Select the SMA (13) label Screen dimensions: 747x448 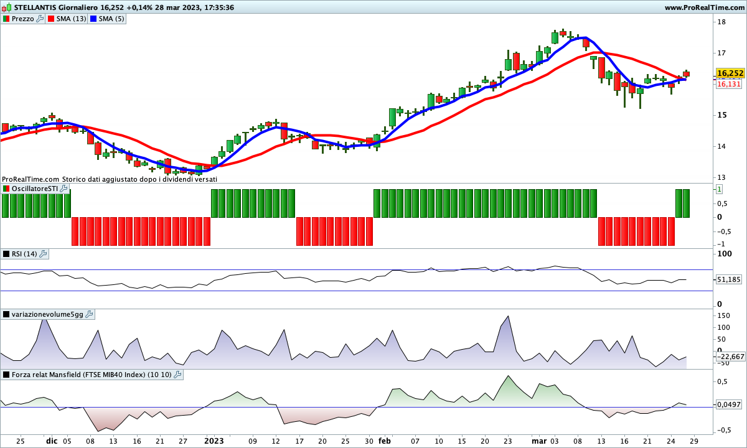coord(72,19)
